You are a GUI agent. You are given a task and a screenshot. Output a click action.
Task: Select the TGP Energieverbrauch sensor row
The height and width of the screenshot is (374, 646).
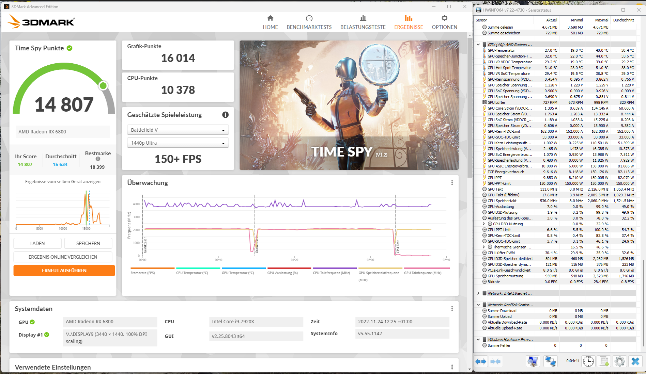click(555, 172)
